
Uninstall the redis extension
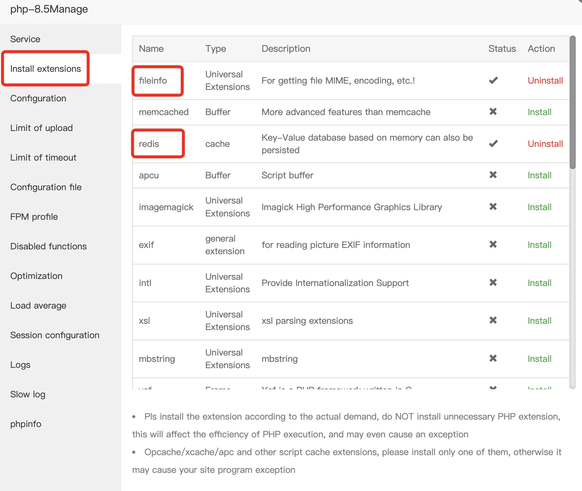(x=545, y=144)
